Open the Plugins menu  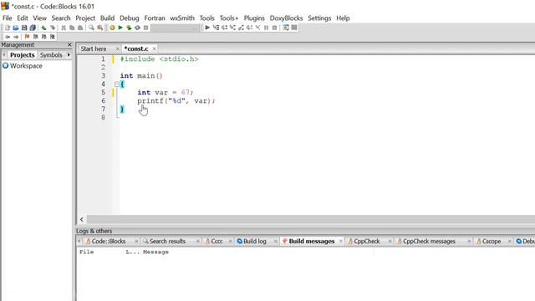click(254, 18)
